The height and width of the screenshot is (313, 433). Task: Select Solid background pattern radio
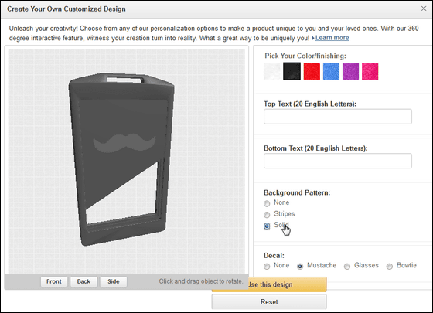click(267, 226)
